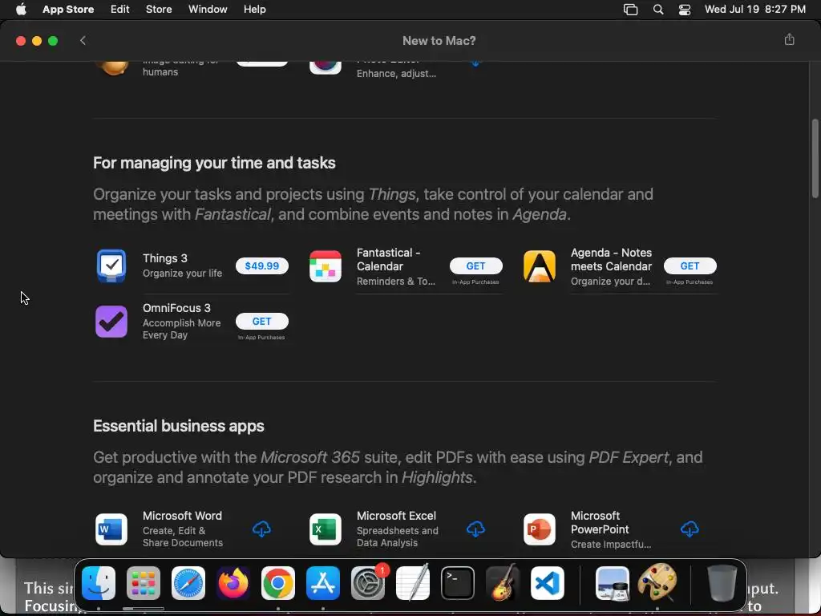Go back using the back chevron
The image size is (821, 616).
[83, 40]
